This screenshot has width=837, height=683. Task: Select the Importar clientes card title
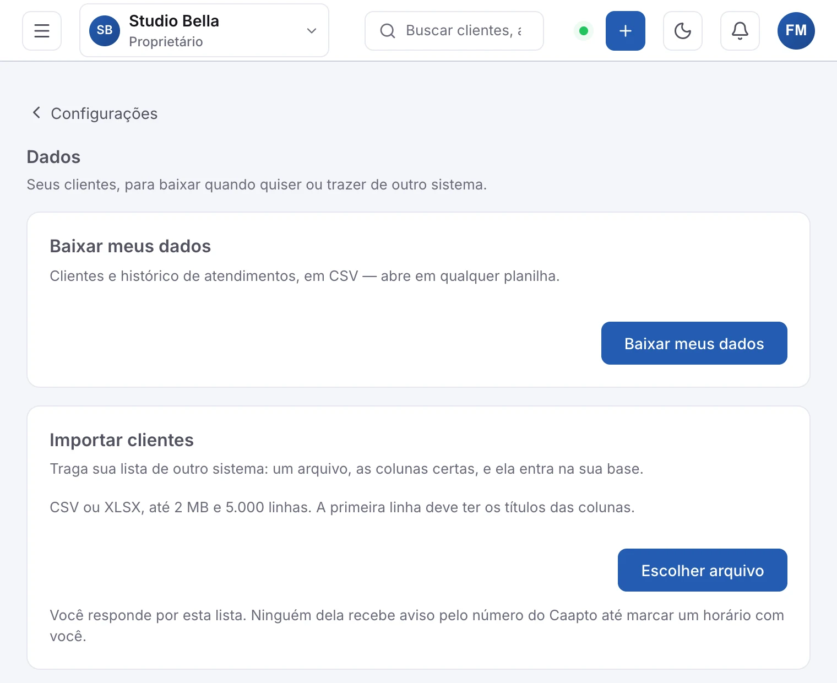[x=122, y=440]
